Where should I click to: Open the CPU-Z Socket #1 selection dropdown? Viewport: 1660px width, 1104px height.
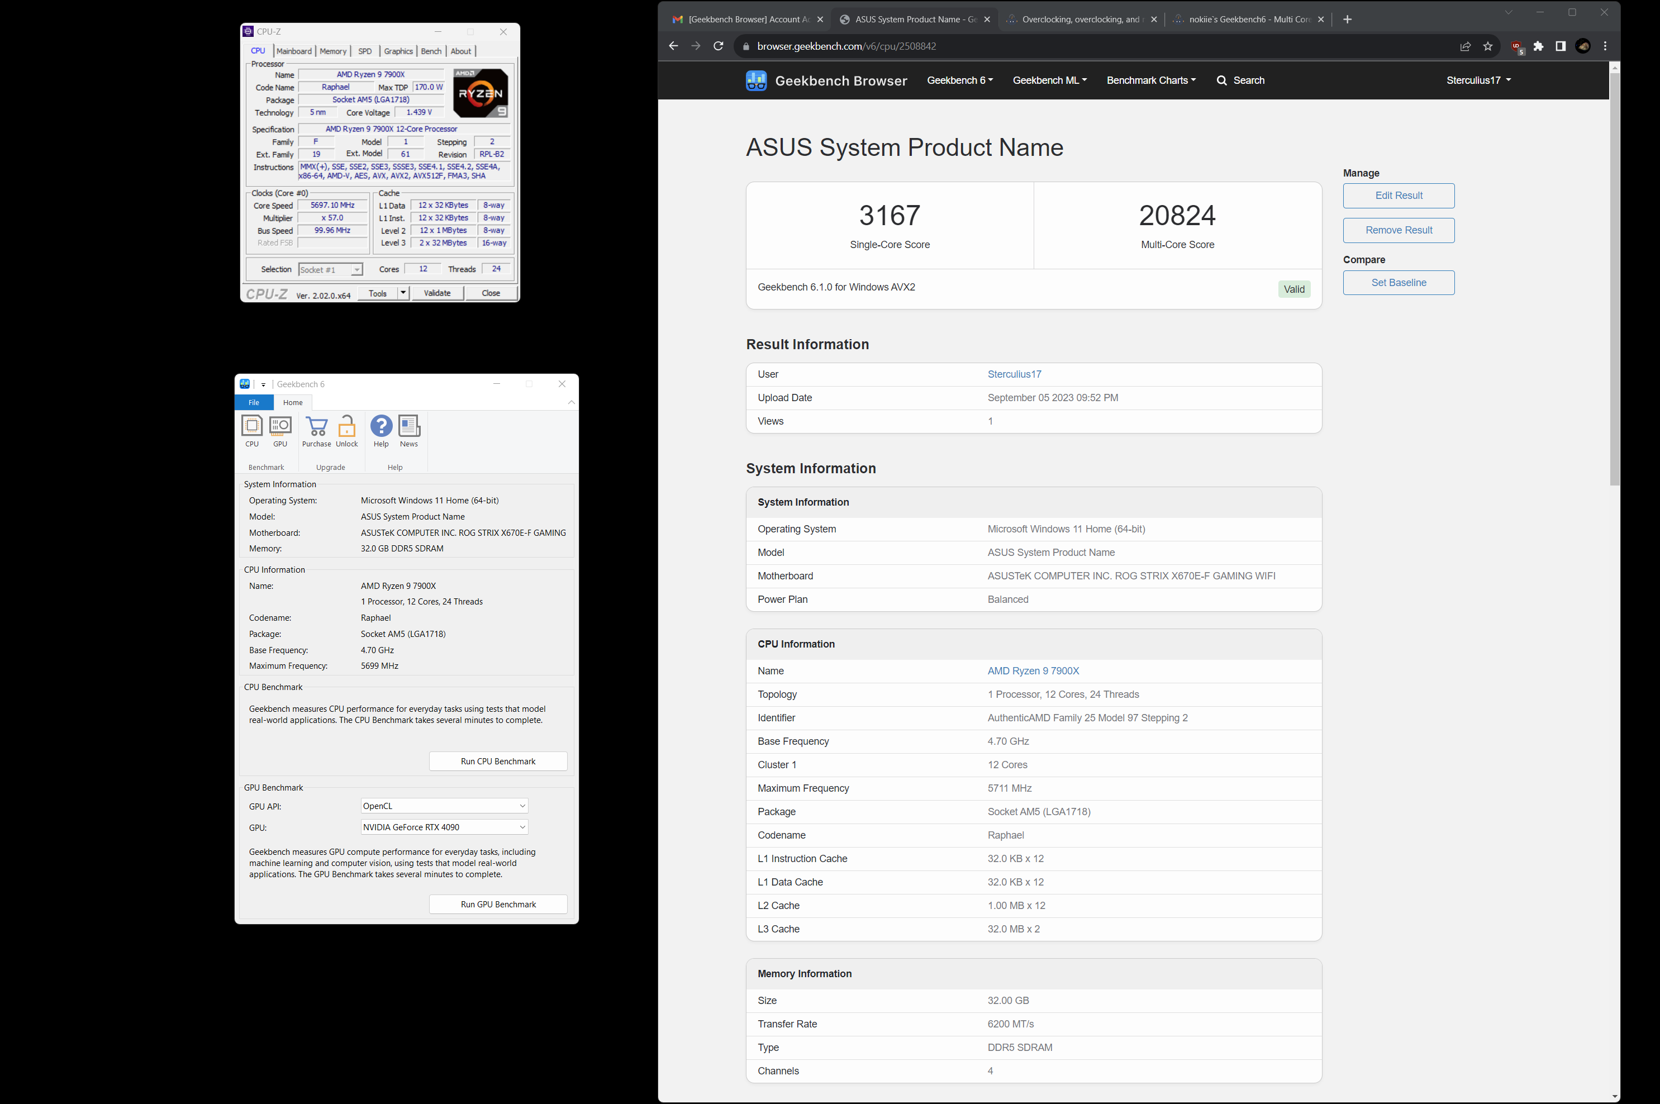click(x=330, y=270)
